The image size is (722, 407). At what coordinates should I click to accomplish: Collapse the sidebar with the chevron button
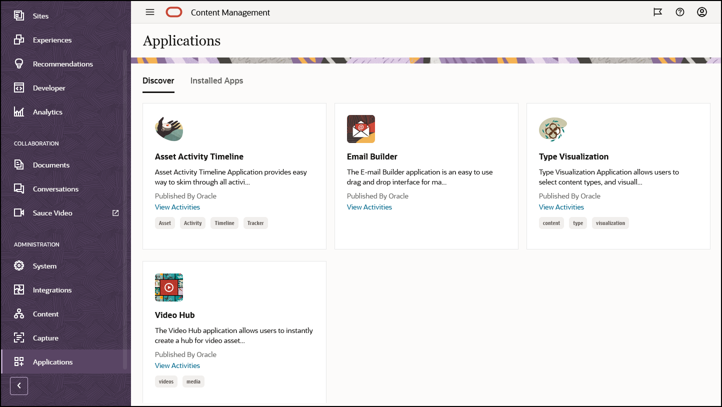(x=19, y=385)
